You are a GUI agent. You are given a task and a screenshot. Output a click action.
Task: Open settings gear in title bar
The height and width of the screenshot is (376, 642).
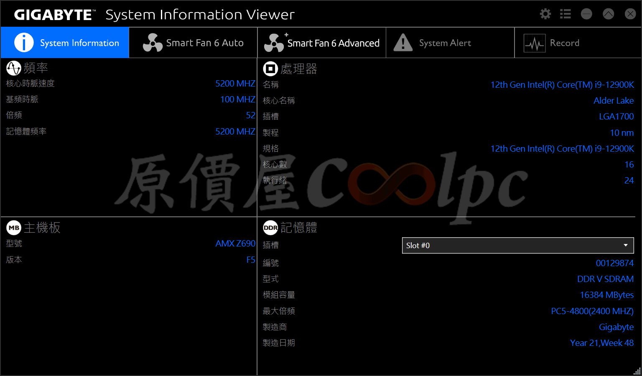tap(545, 14)
